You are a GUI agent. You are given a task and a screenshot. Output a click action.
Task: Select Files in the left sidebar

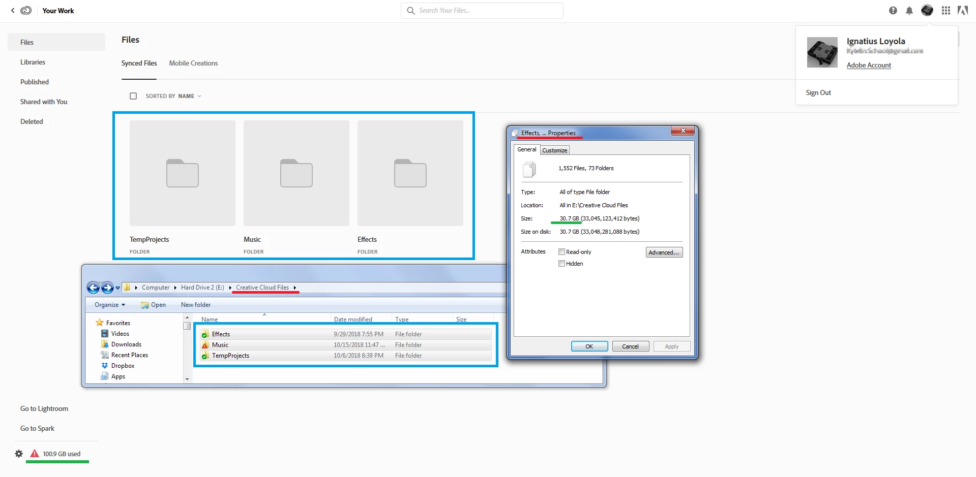point(56,42)
